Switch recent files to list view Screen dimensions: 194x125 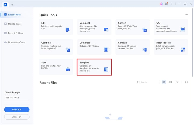tap(164, 82)
